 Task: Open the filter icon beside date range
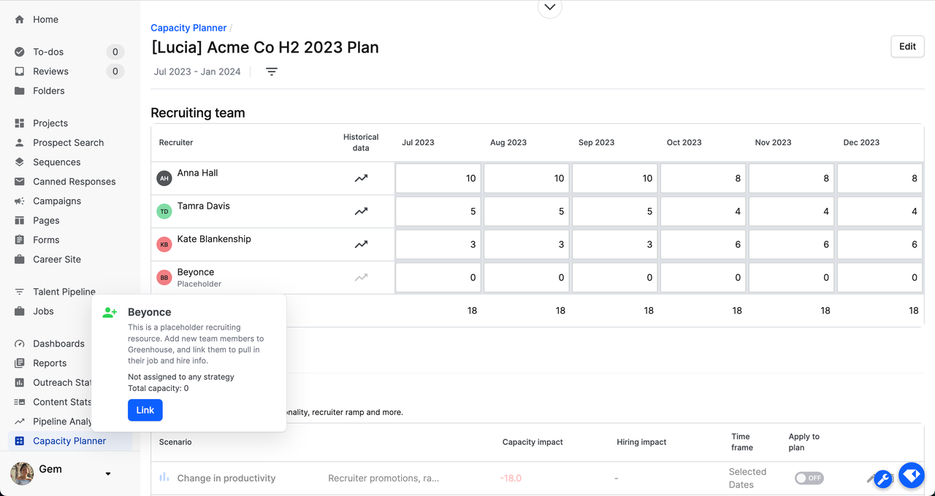click(x=272, y=71)
